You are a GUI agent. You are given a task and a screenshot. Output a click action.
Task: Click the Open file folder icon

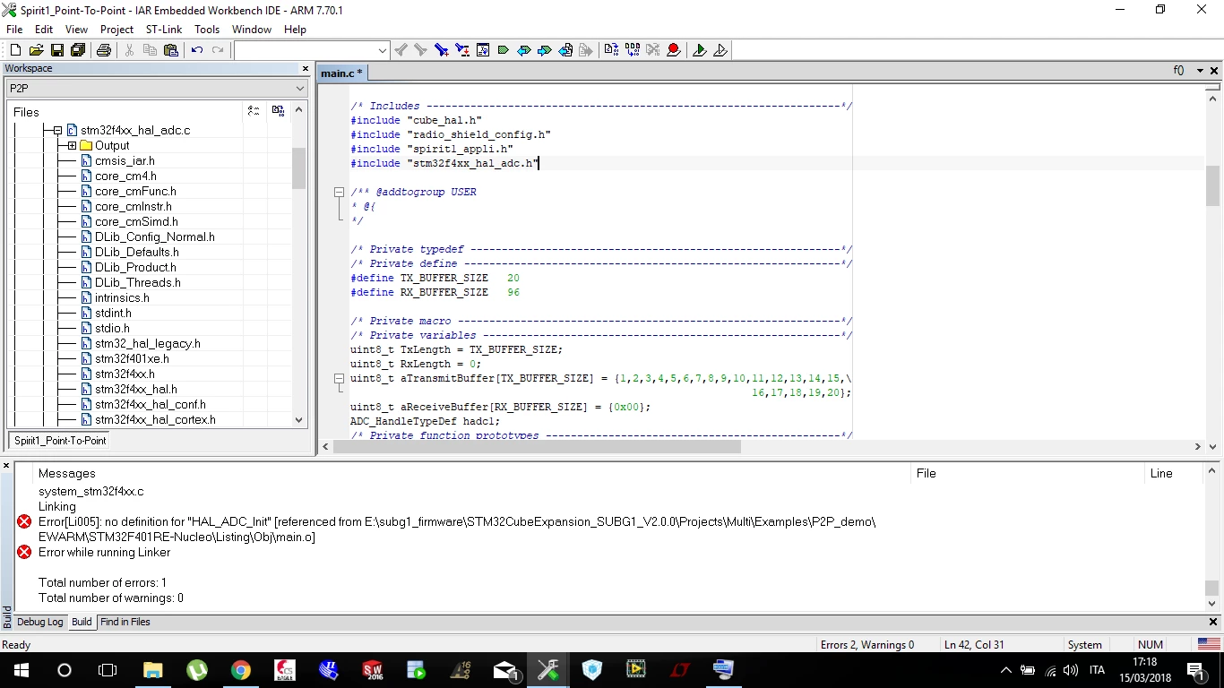[37, 50]
